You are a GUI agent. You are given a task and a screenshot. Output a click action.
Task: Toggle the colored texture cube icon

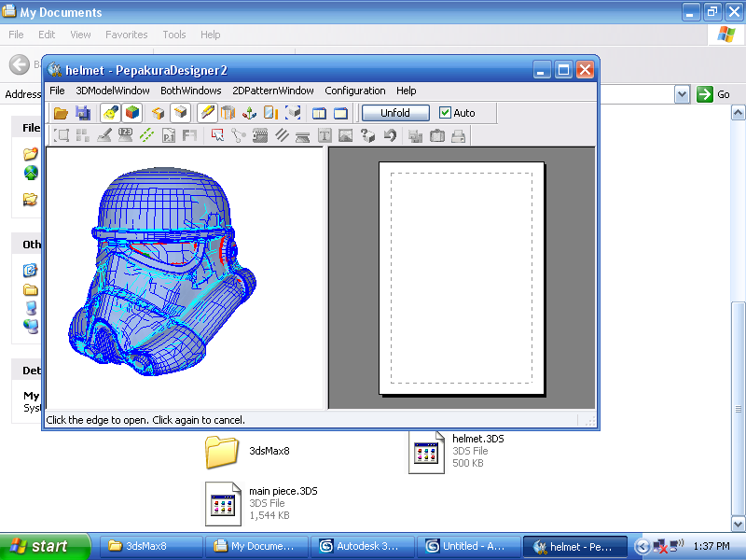click(x=132, y=113)
